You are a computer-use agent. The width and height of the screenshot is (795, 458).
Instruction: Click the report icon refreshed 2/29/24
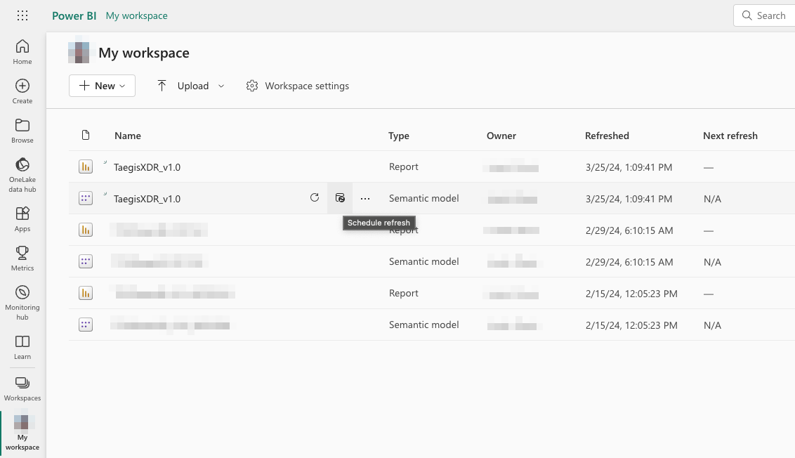click(86, 230)
